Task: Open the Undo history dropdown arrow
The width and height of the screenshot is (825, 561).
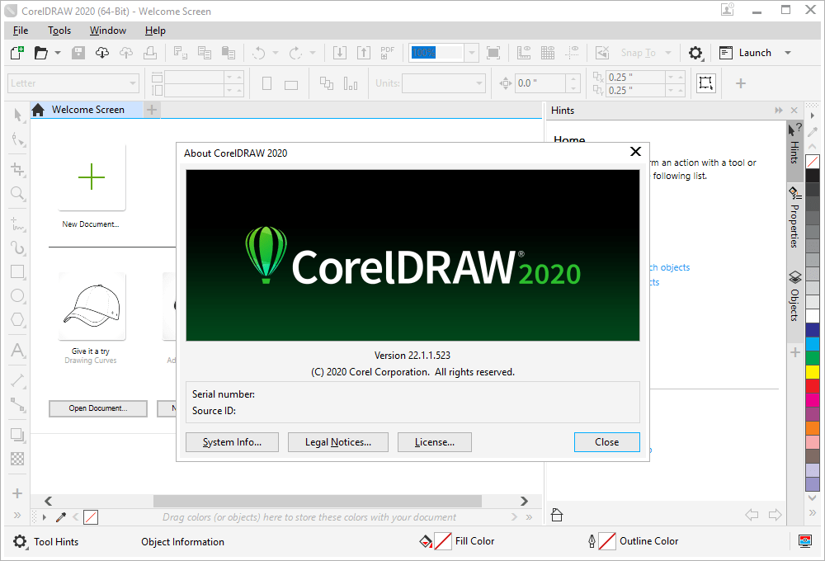Action: click(x=276, y=53)
